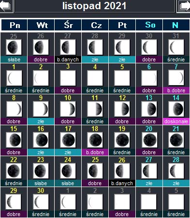
Task: Click 'b.danych' label under November 26
Action: point(122,183)
